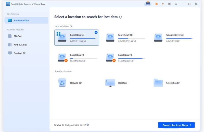
Task: Choose the Select Folder label
Action: pos(173,83)
